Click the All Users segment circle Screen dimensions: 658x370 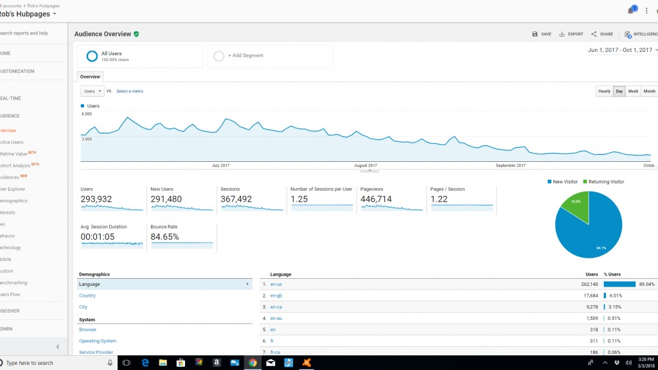[x=92, y=56]
